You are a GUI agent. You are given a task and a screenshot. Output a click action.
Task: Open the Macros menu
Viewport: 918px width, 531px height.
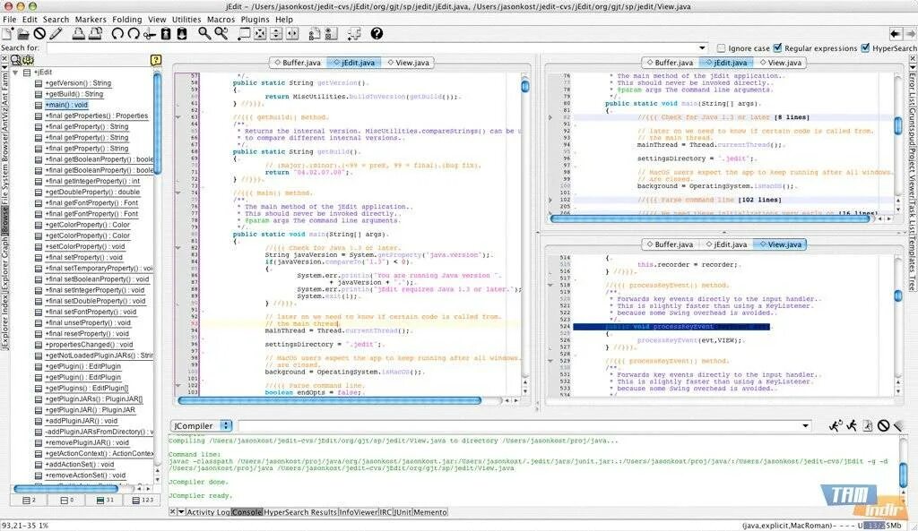221,20
